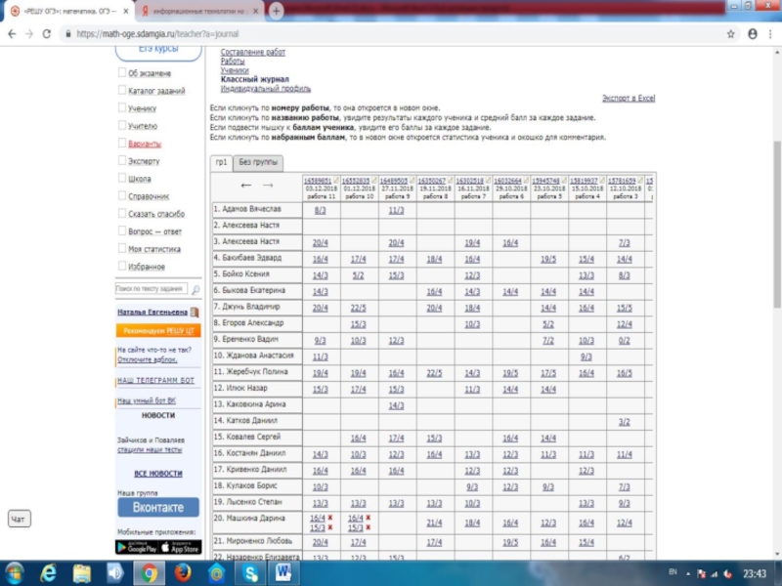Click Джунь Владимир score 22/5

(x=358, y=308)
